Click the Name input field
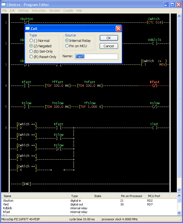This screenshot has height=223, width=183. pyautogui.click(x=96, y=56)
